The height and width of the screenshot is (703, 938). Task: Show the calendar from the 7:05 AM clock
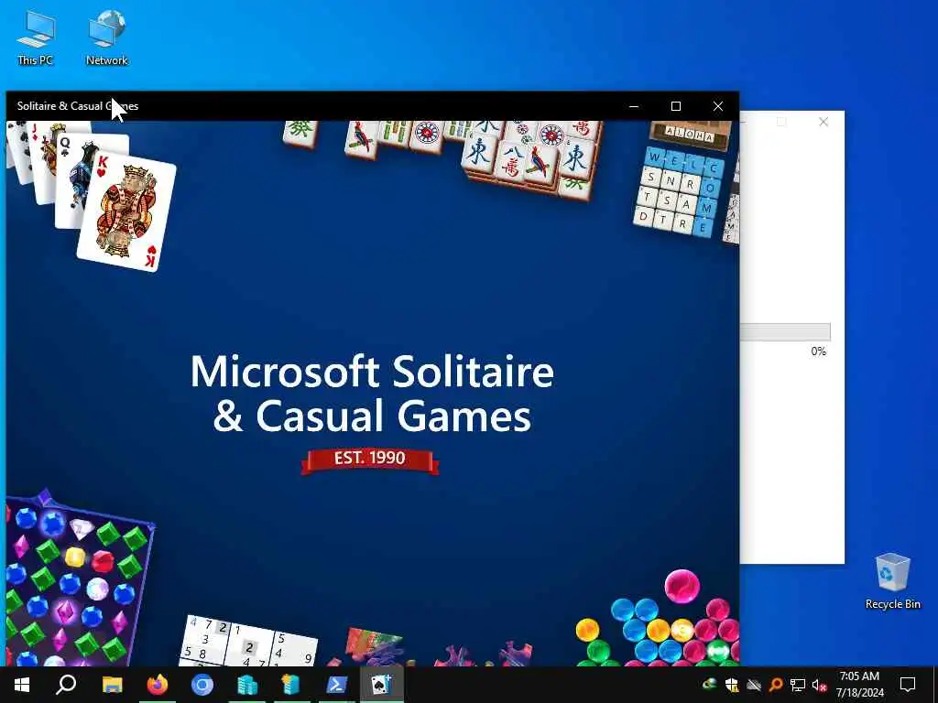[859, 685]
